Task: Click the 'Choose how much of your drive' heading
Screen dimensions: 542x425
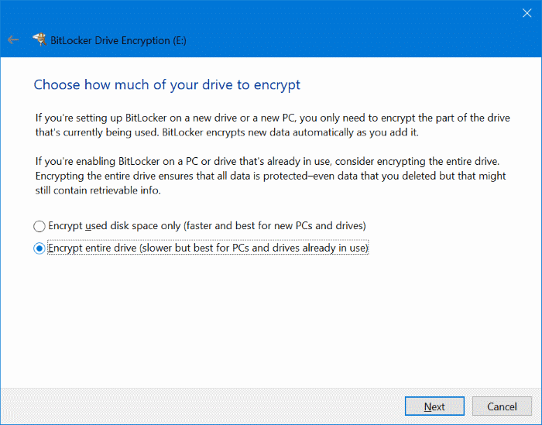Action: click(166, 84)
